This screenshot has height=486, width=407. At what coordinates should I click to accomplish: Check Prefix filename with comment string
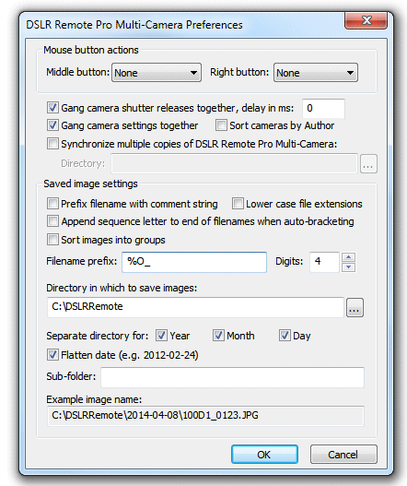pos(52,204)
